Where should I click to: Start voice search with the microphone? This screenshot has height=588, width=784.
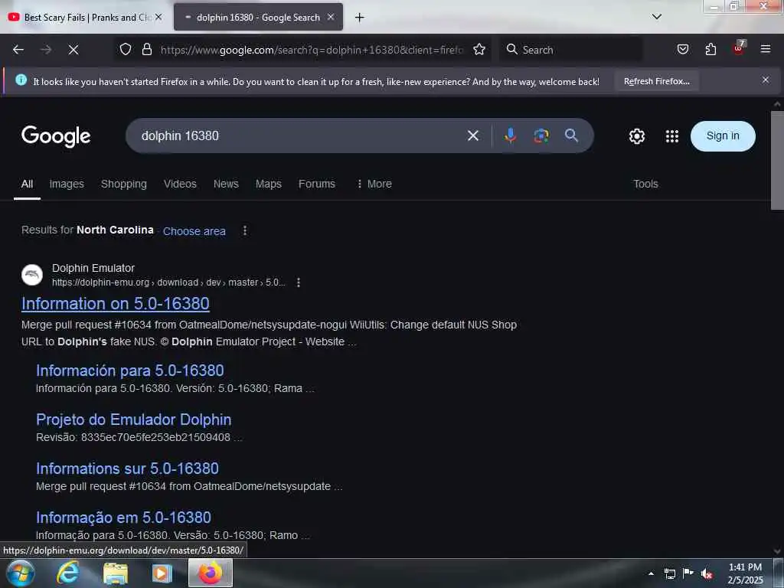(x=510, y=136)
